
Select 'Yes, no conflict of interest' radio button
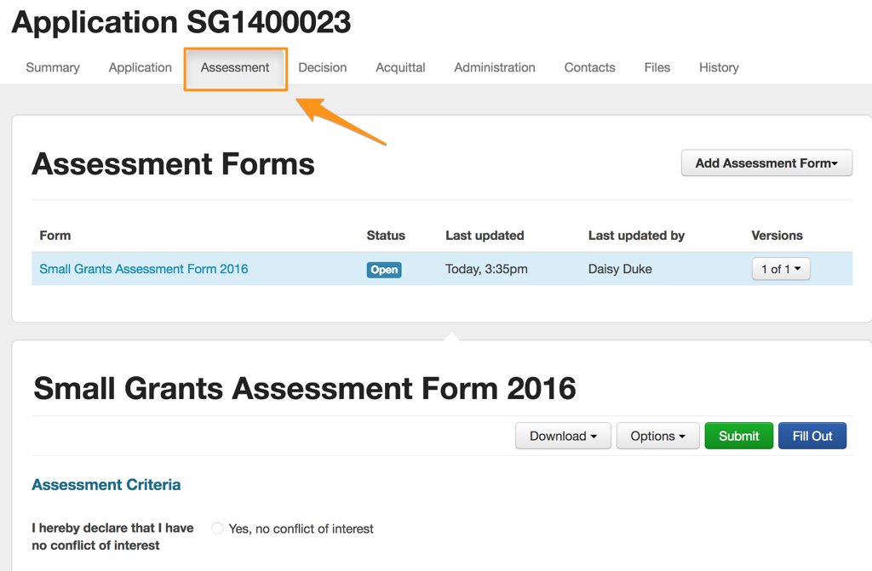[x=217, y=528]
